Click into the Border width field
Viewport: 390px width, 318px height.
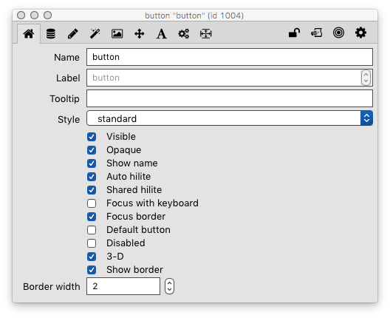(123, 286)
